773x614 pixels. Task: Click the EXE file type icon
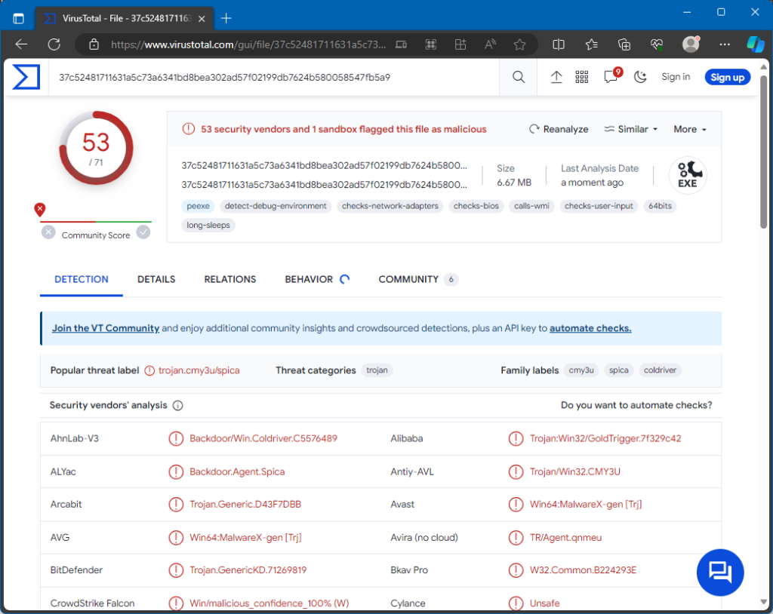(x=687, y=175)
